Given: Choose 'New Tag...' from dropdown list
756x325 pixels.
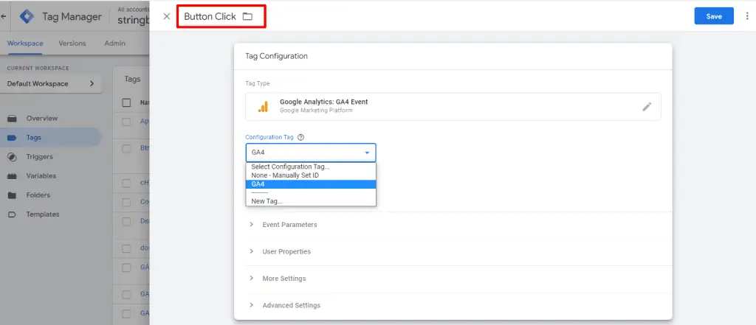Looking at the screenshot, I should (x=311, y=201).
